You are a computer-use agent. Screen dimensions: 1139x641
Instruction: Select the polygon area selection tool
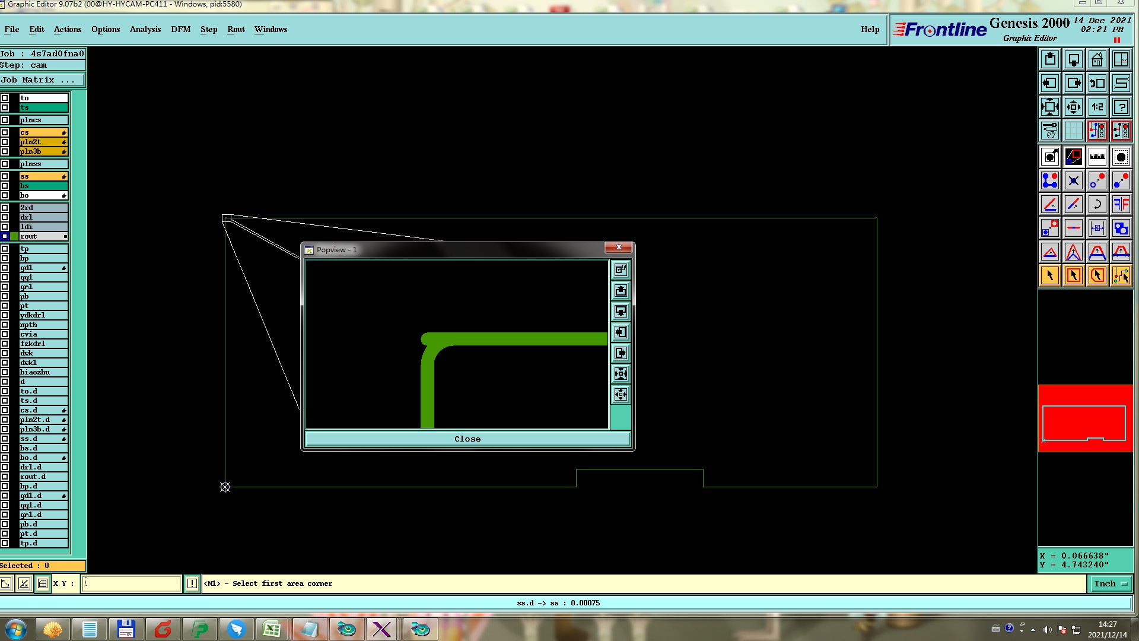coord(1097,275)
